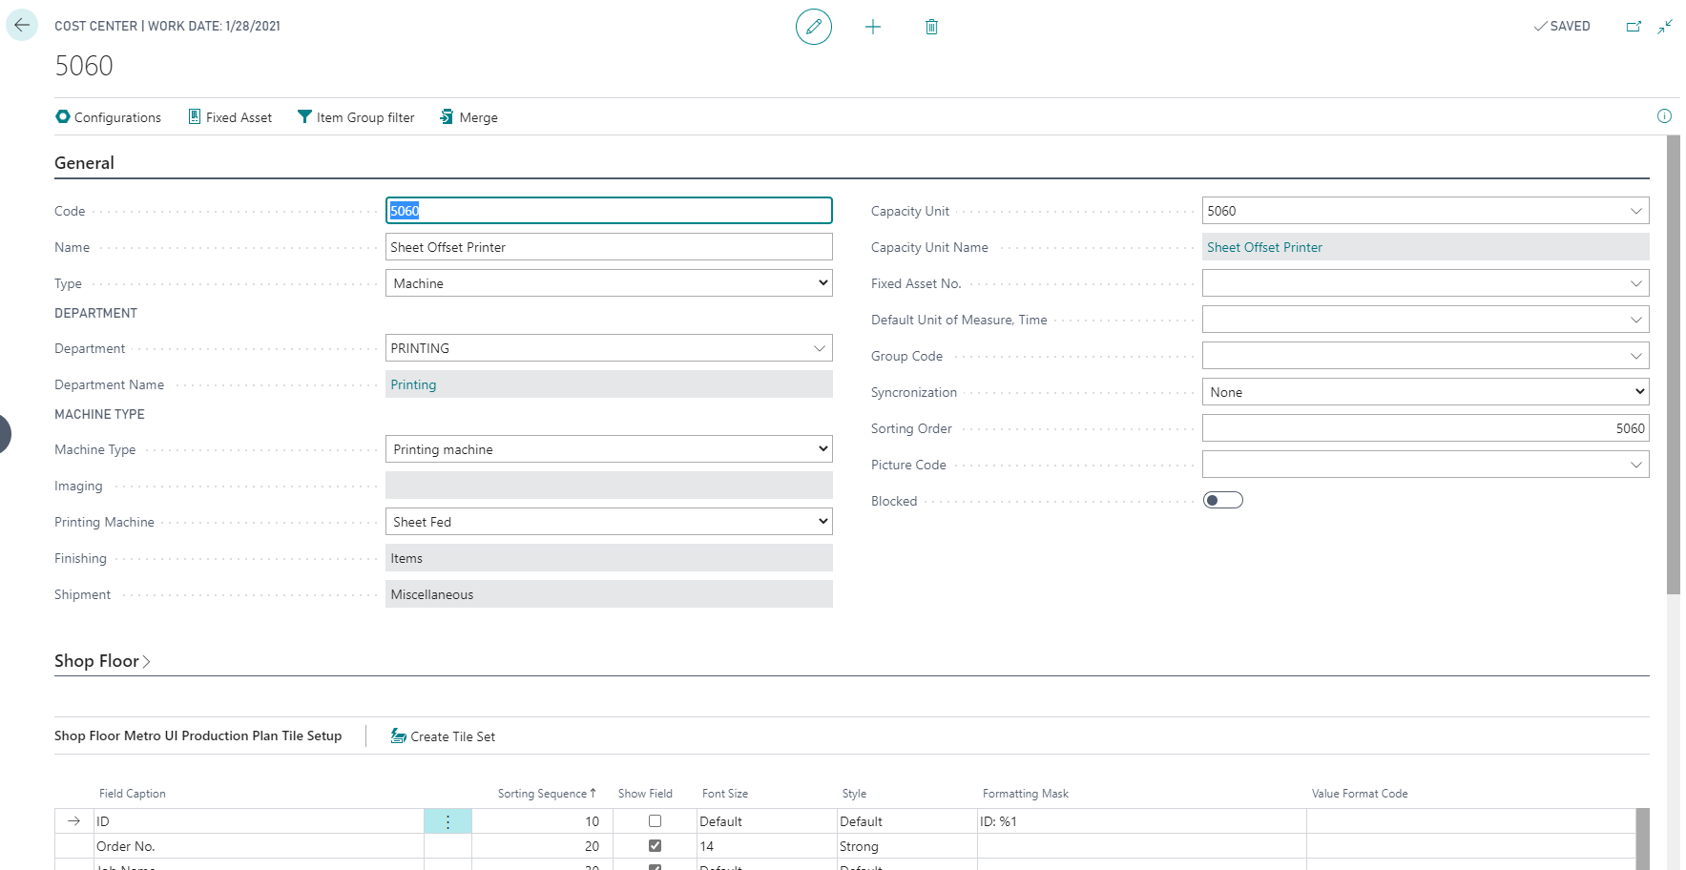Open row options for ID row
Image resolution: width=1686 pixels, height=870 pixels.
448,821
